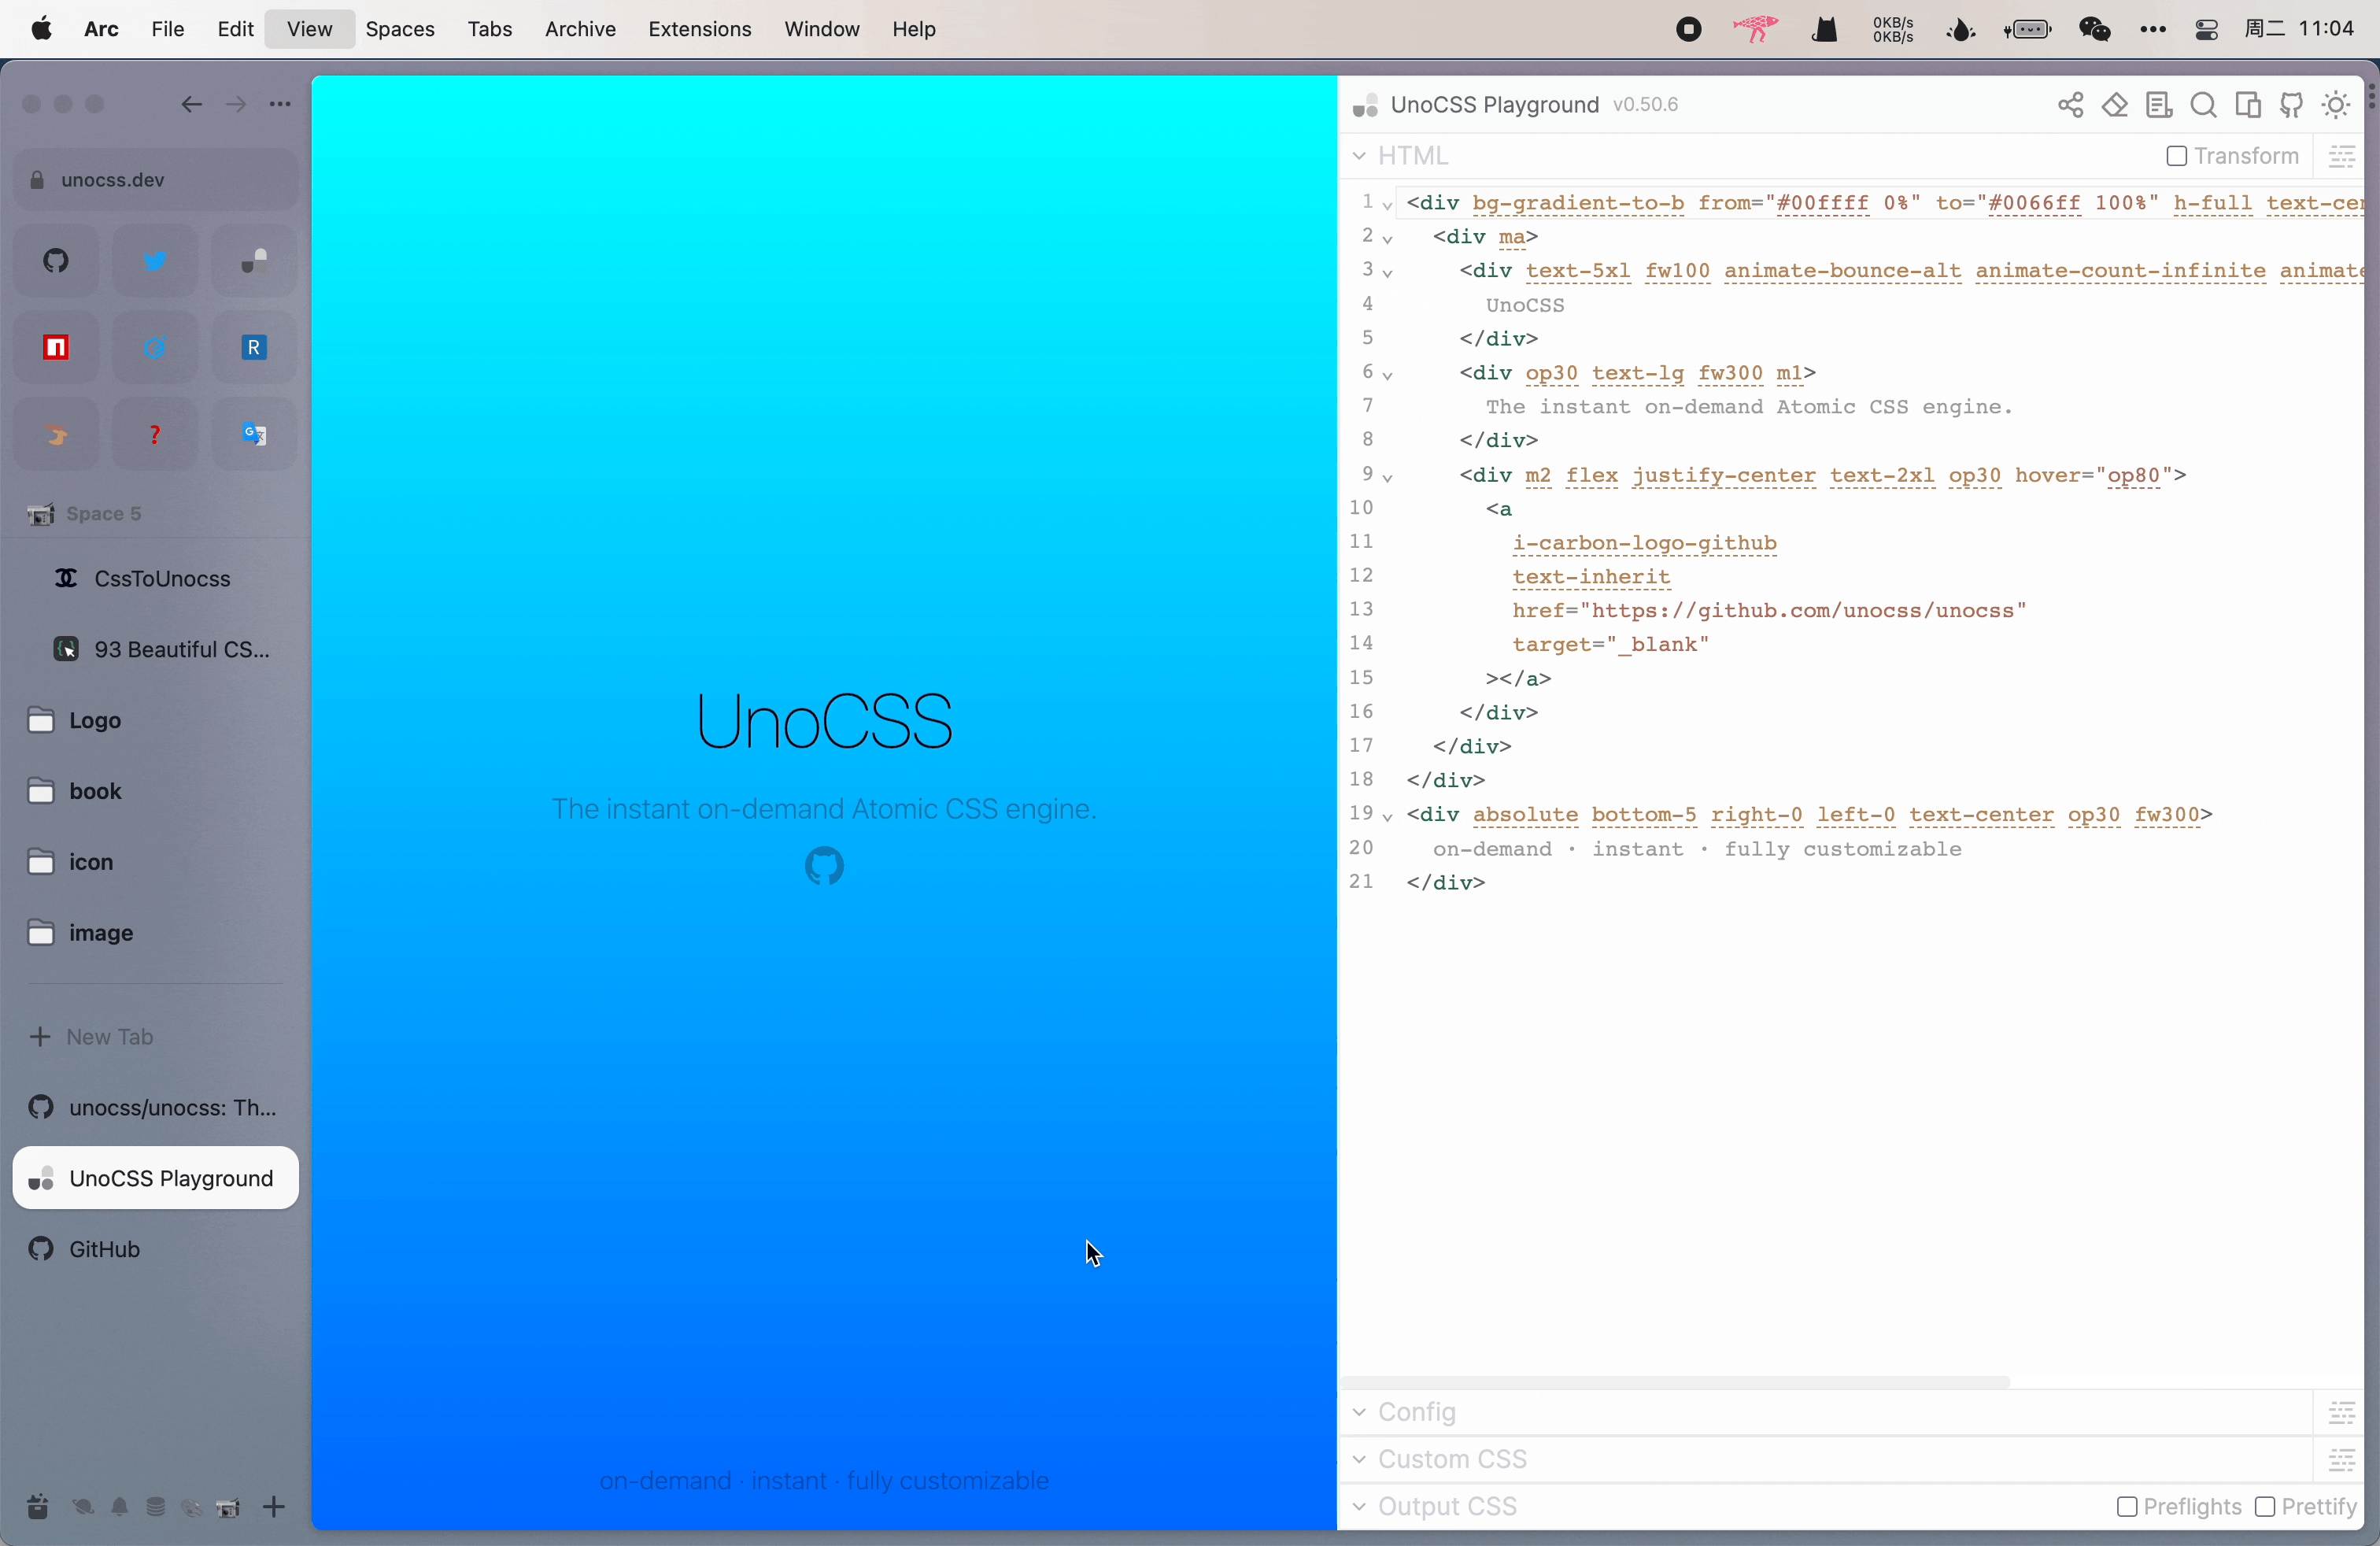Open the Arc library box icon at sidebar bottom
Viewport: 2380px width, 1546px height.
37,1507
